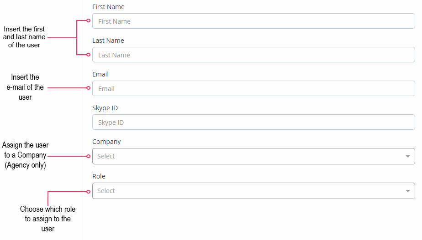Viewport: 422px width, 240px height.
Task: Click the 'Assign the user to a Company' annotation
Action: point(25,155)
